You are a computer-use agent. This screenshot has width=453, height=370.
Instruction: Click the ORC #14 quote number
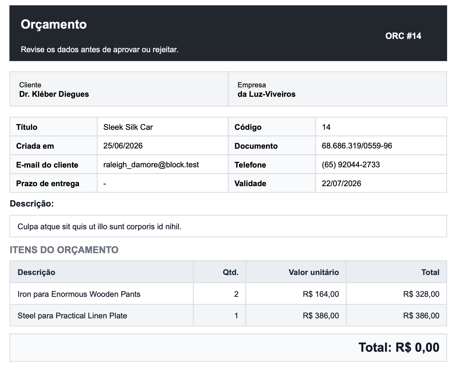[403, 36]
